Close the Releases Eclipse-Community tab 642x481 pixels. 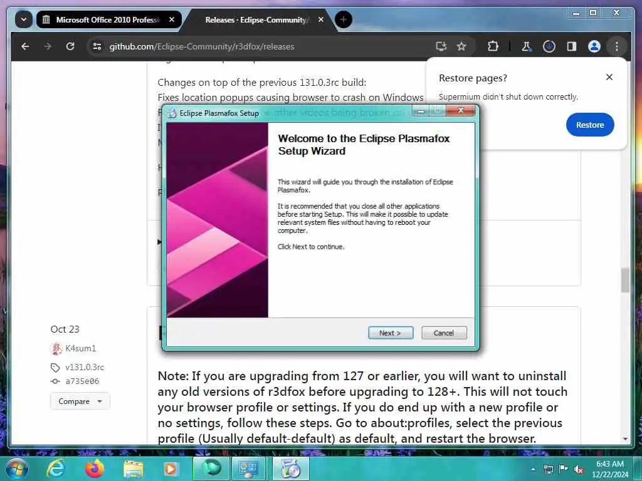(320, 19)
